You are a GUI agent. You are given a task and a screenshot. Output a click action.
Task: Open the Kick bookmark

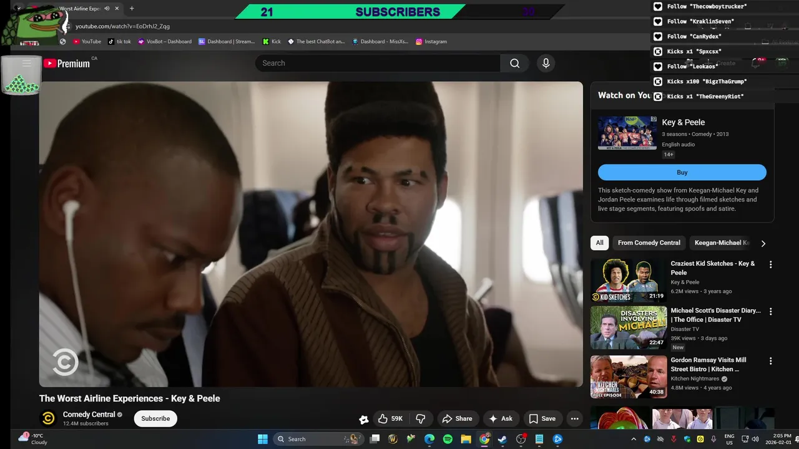click(x=272, y=42)
